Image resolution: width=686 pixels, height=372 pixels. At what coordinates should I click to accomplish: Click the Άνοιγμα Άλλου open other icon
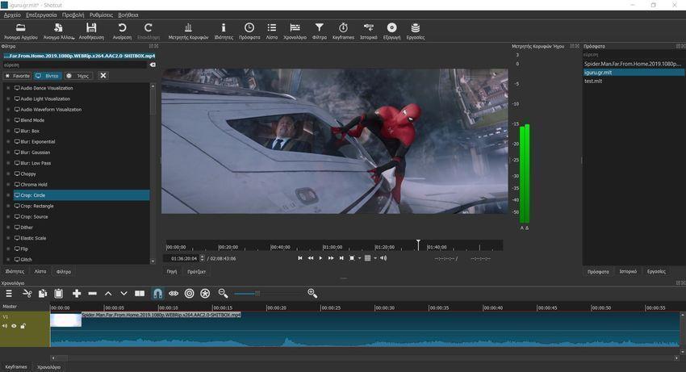(x=58, y=27)
